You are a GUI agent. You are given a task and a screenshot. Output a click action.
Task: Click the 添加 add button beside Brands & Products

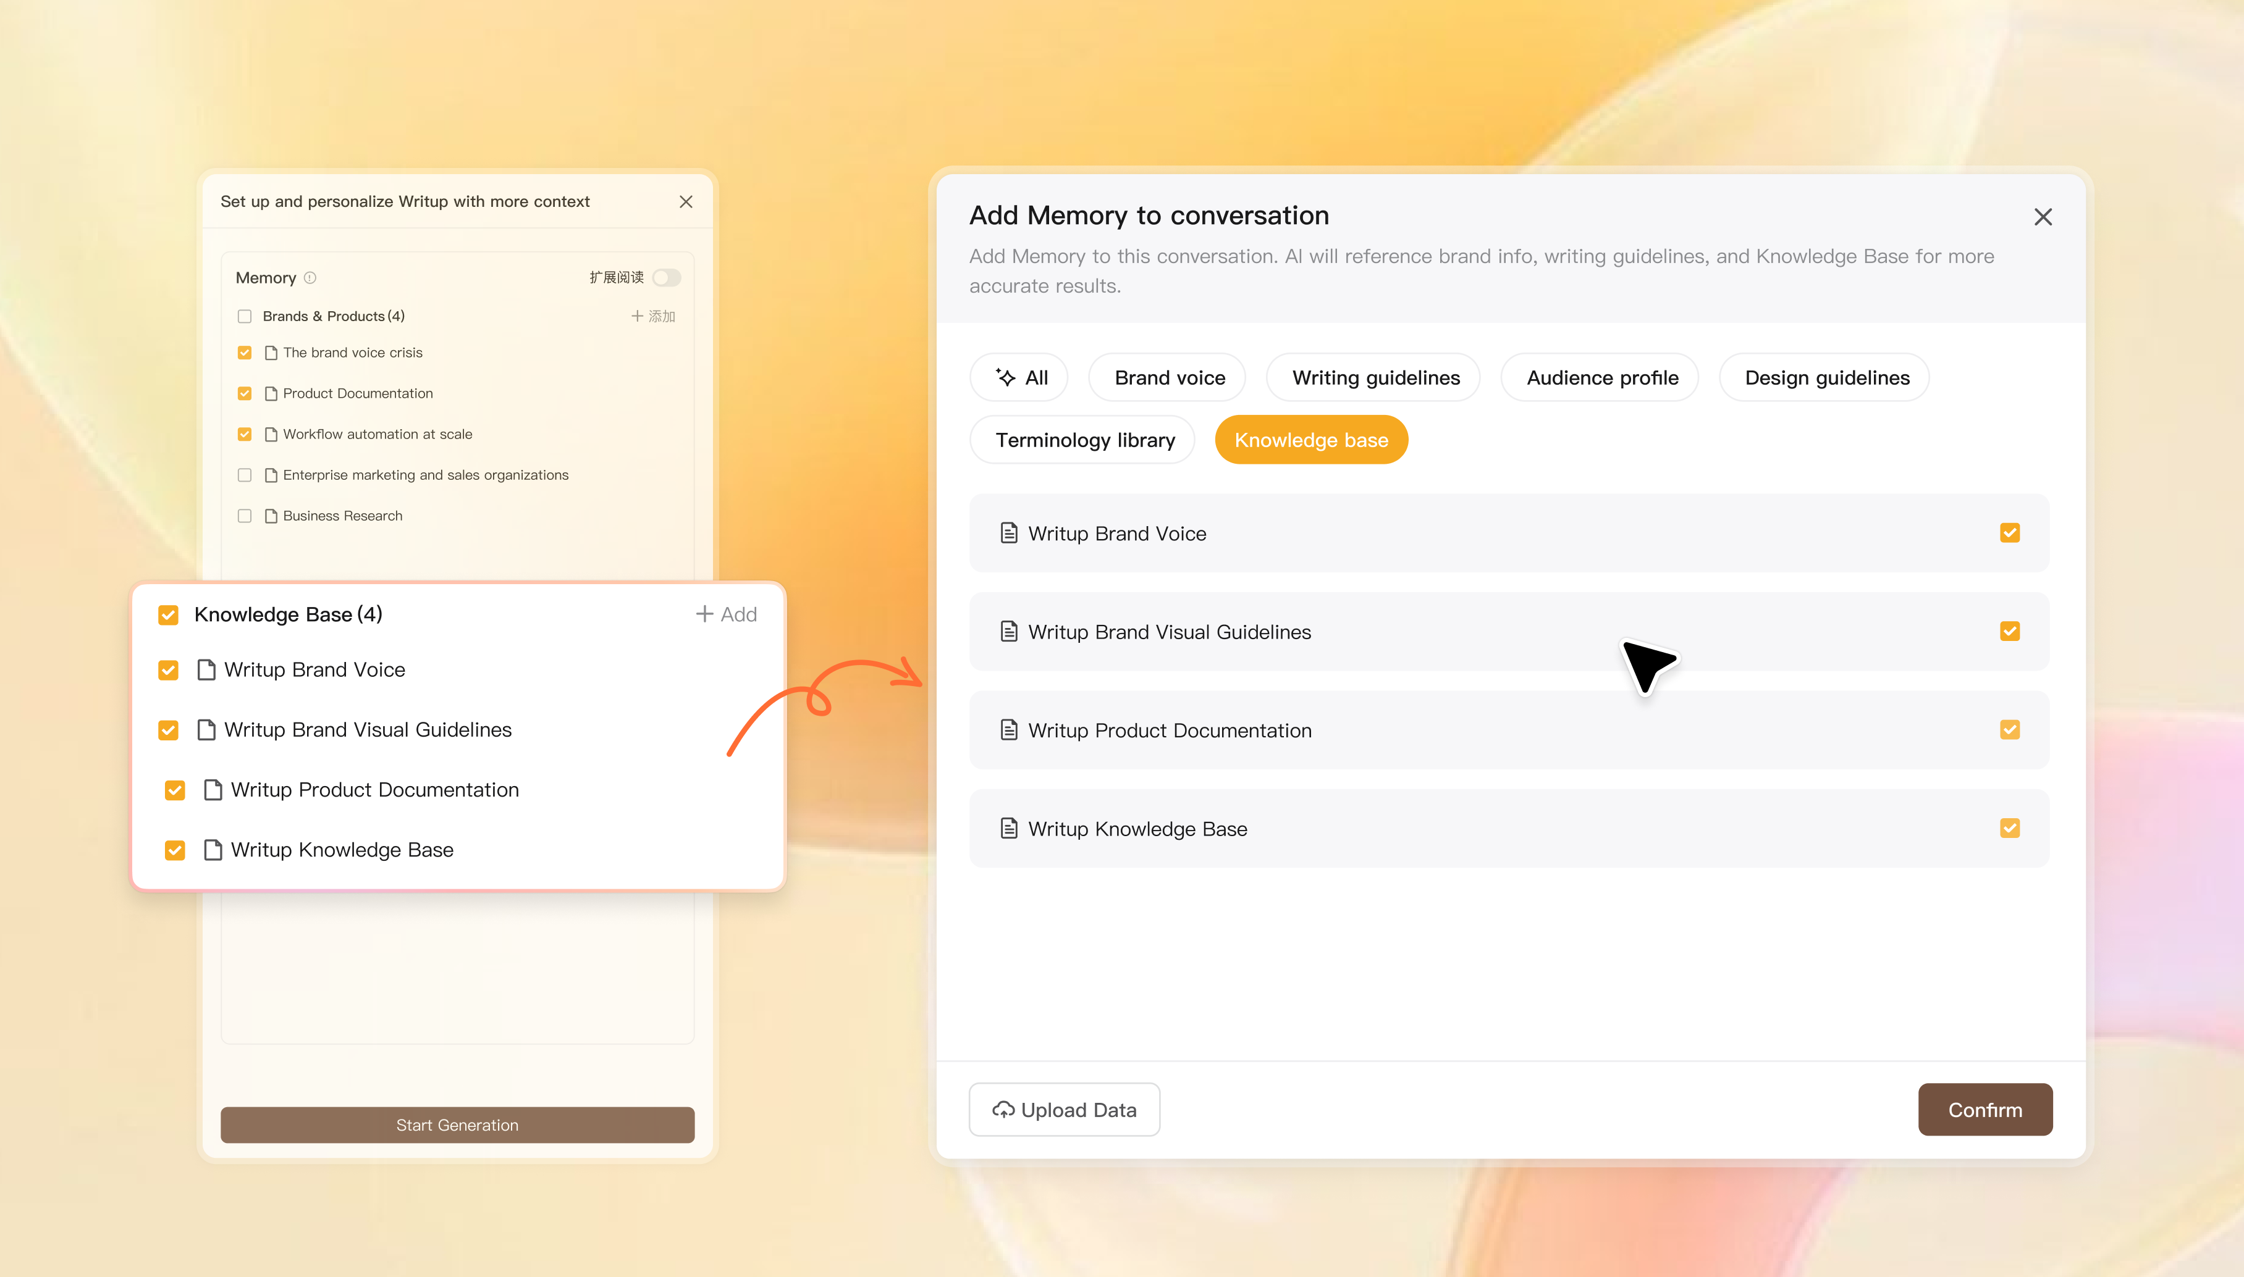coord(652,316)
